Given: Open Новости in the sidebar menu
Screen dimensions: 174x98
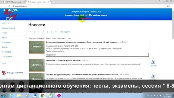Looking at the screenshot, I should coord(5,23).
